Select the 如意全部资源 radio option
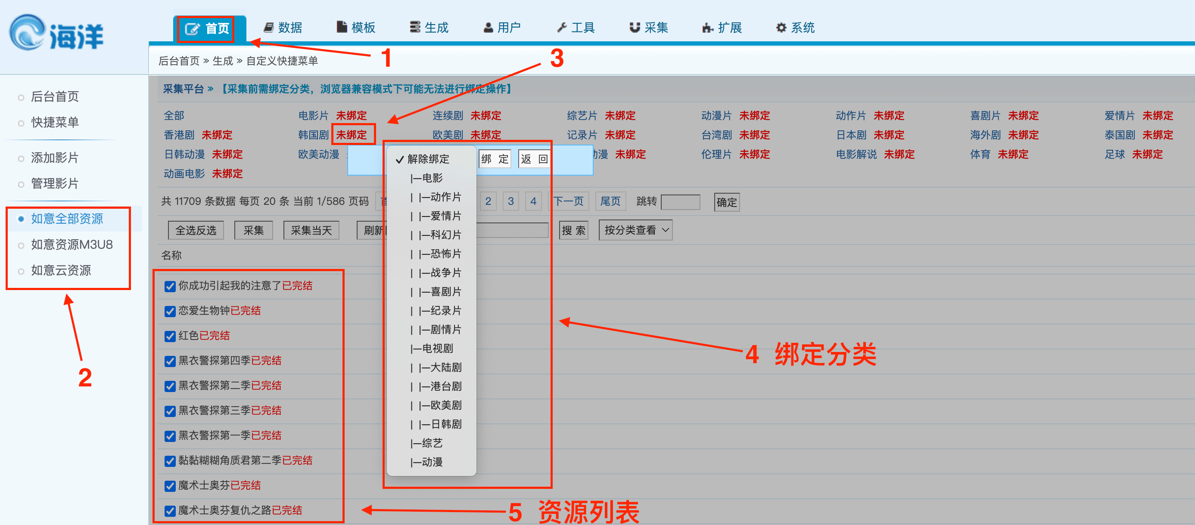This screenshot has height=525, width=1195. [x=67, y=219]
